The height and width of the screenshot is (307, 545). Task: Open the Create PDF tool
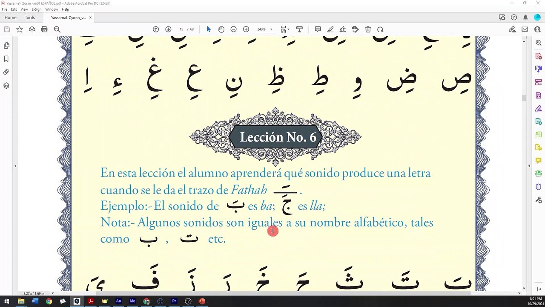click(539, 56)
